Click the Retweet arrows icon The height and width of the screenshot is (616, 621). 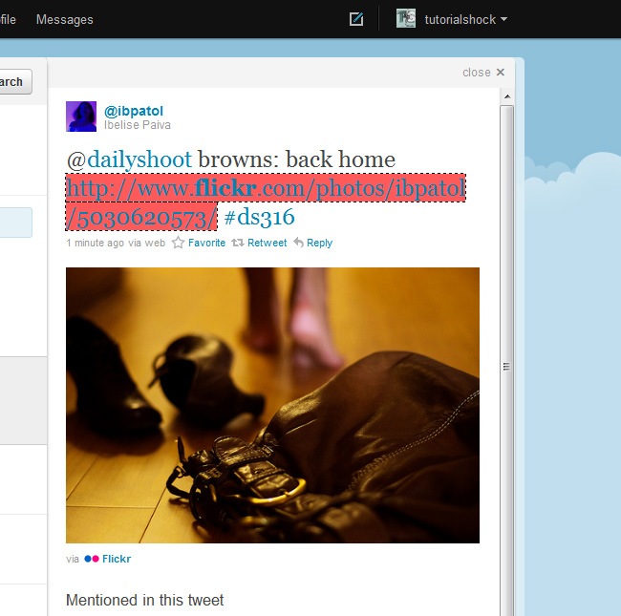point(237,243)
